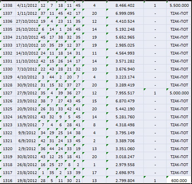Image resolution: width=192 pixels, height=184 pixels.
Task: Click ΤΖΑΚ-ΠΟΤ cell in row 1317
Action: (179, 173)
